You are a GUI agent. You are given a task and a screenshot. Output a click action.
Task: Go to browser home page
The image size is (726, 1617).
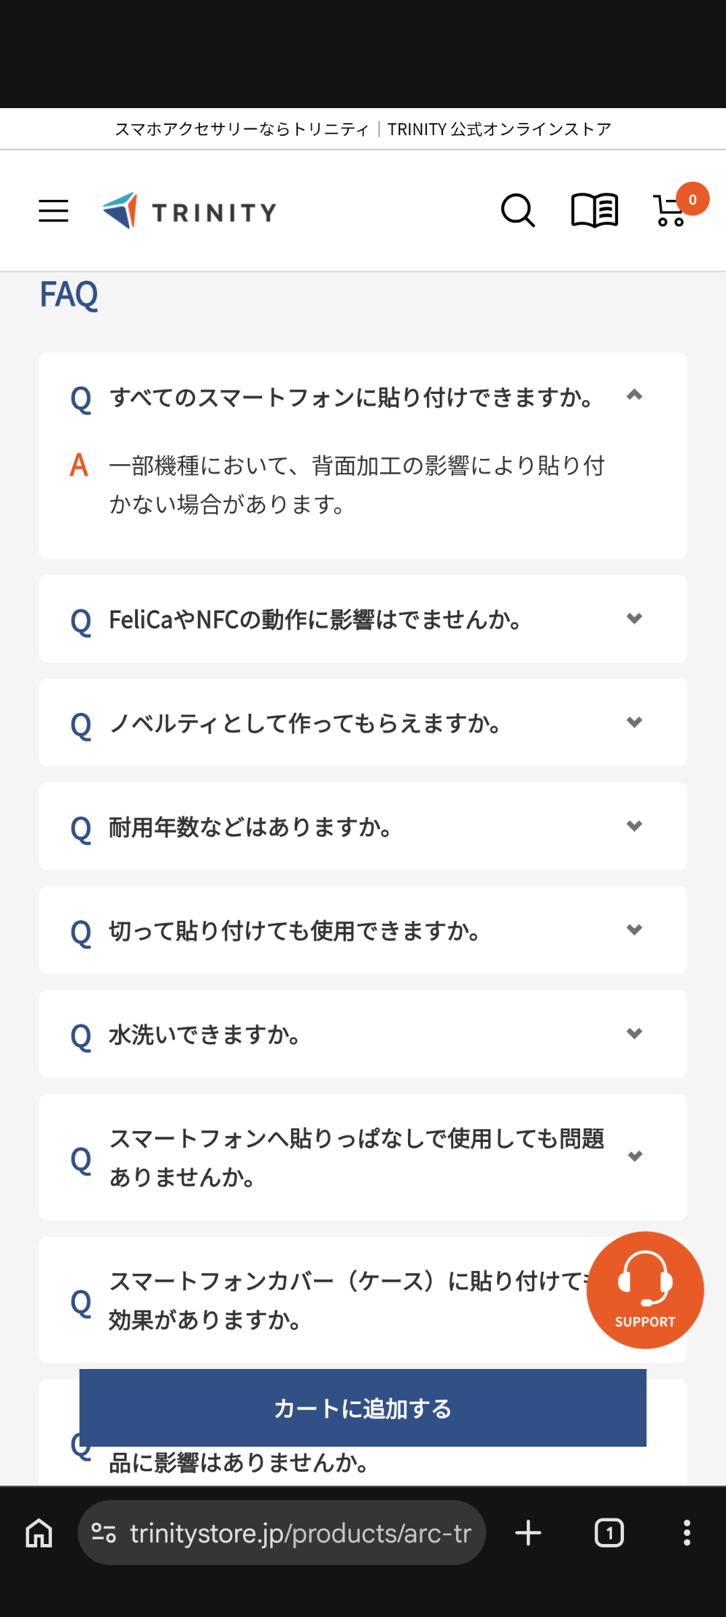(39, 1533)
